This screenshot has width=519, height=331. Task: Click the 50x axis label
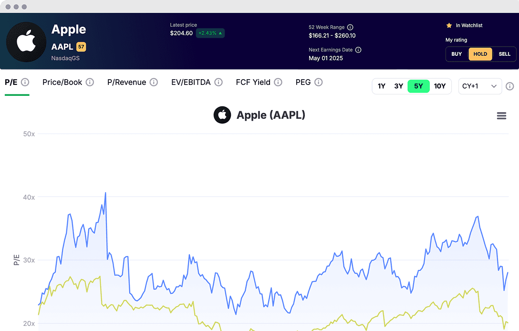[x=29, y=134]
